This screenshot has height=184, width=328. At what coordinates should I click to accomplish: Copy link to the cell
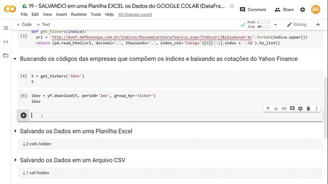coord(284,108)
